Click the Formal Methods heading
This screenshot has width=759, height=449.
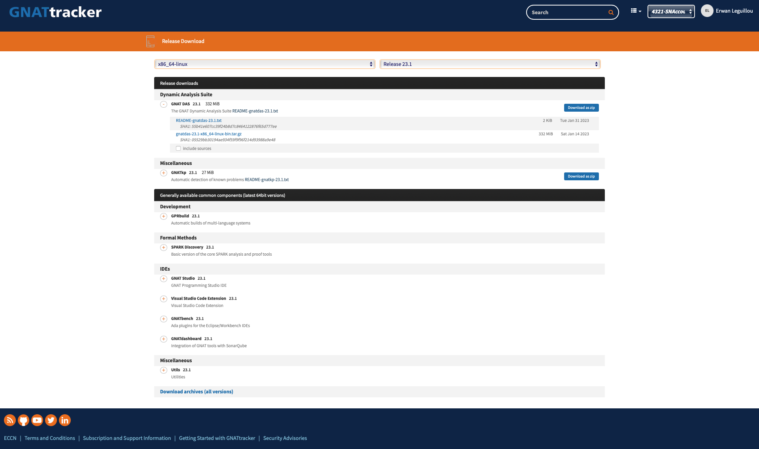[178, 238]
